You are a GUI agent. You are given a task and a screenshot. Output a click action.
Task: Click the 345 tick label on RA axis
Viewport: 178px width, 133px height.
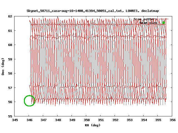(x=15, y=120)
